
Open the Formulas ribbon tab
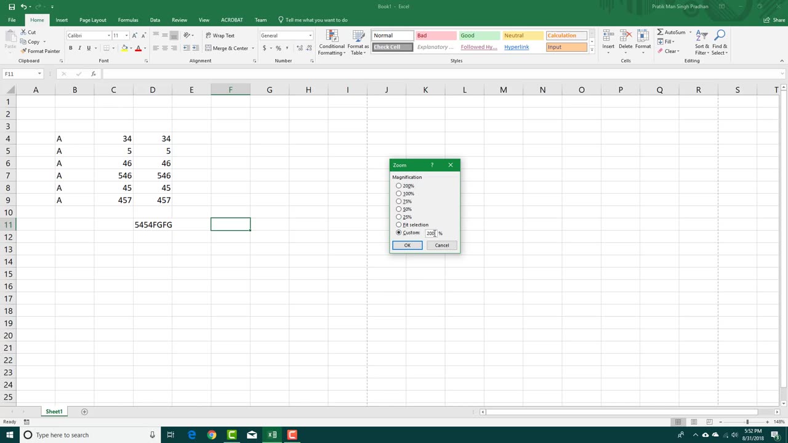tap(128, 20)
